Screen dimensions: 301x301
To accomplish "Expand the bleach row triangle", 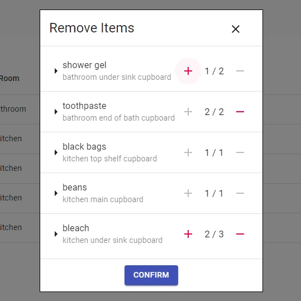I will point(56,234).
